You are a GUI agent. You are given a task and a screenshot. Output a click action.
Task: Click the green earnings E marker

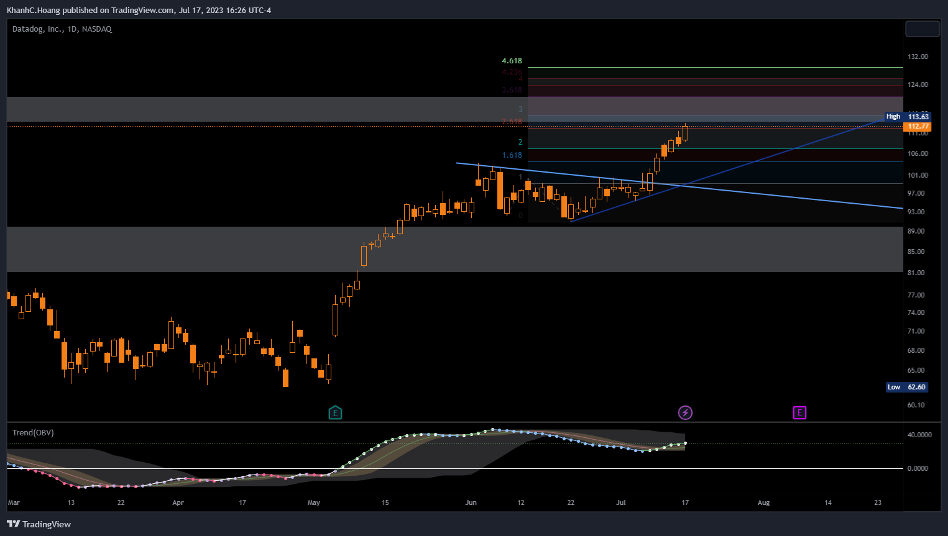335,412
